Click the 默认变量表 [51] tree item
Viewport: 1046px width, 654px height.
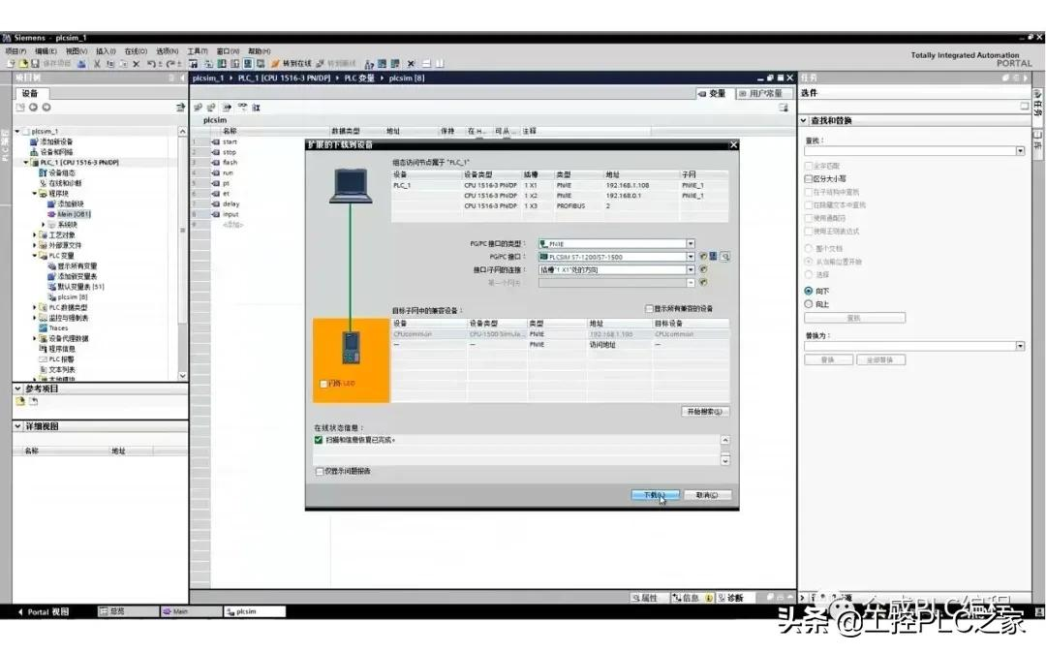(76, 287)
